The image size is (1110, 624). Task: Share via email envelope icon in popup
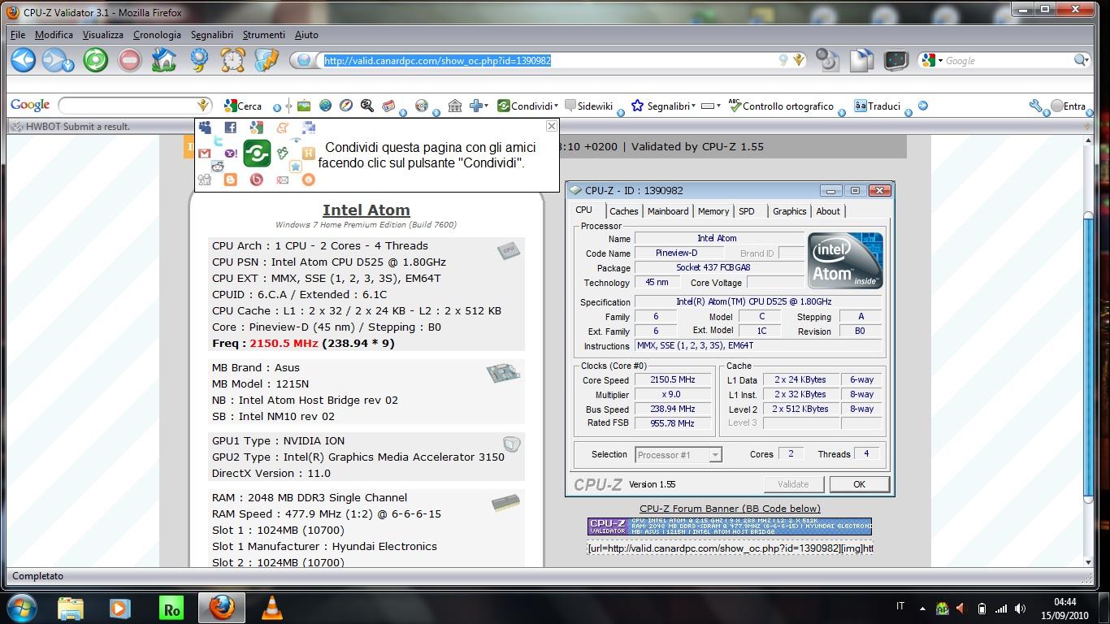point(283,180)
